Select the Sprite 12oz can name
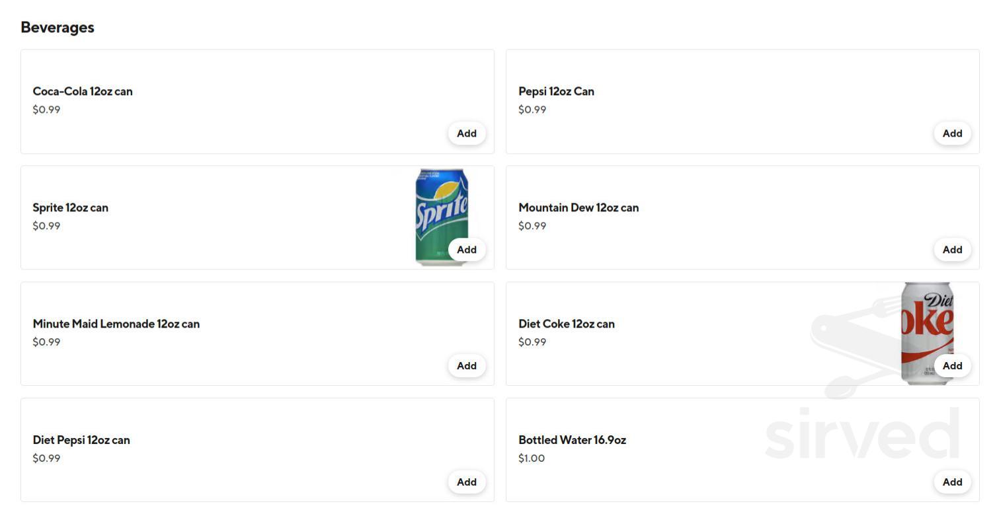This screenshot has width=997, height=510. pos(71,207)
